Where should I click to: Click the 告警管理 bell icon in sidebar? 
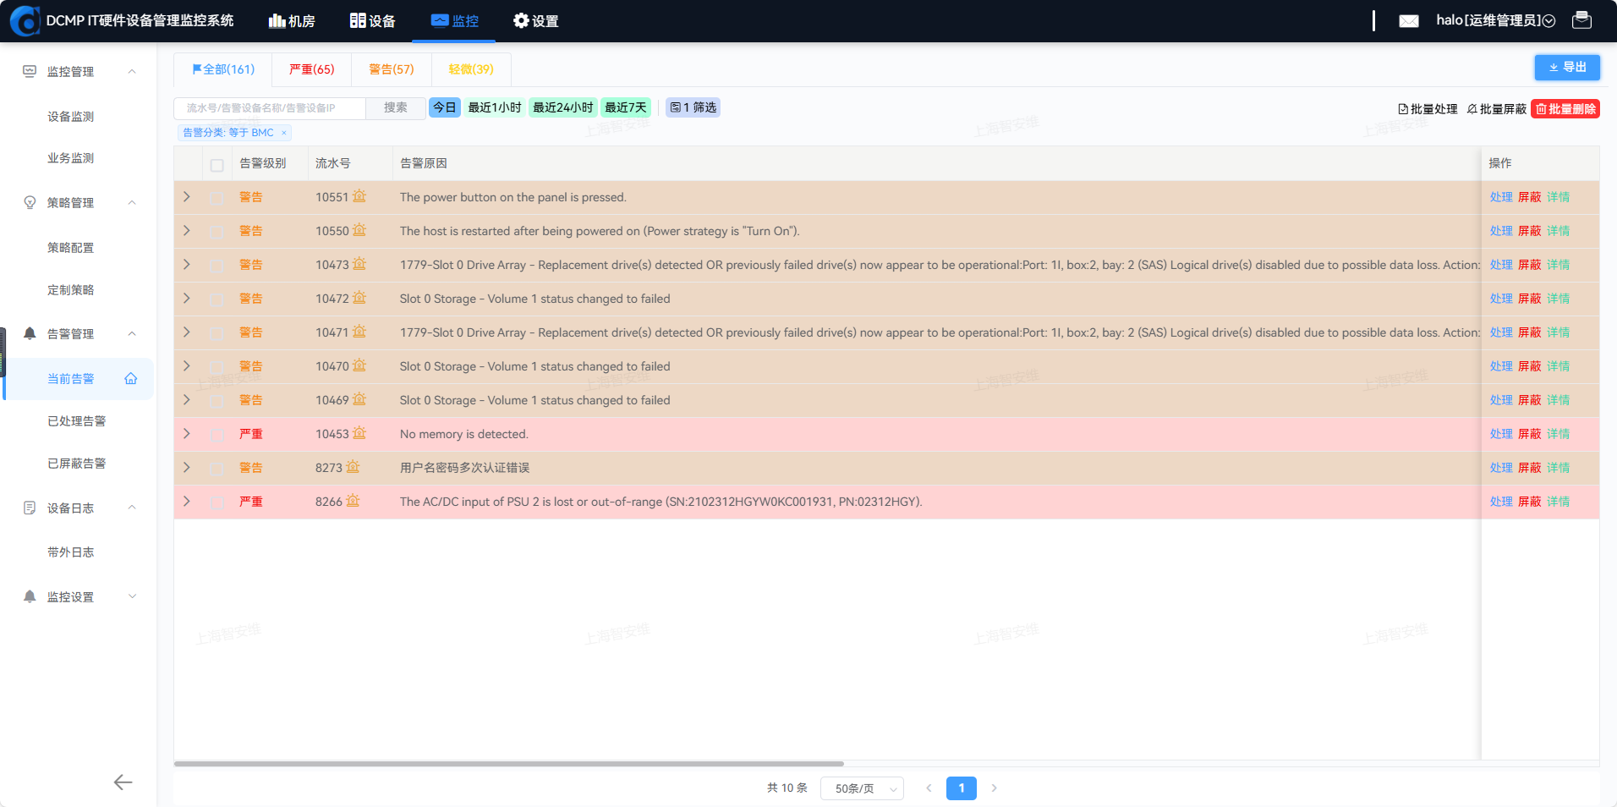coord(30,334)
